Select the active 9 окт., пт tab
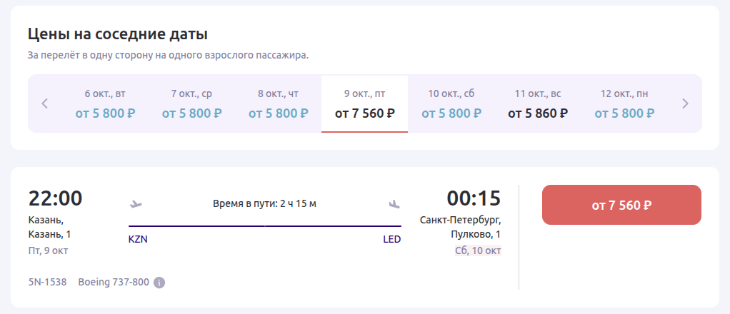The height and width of the screenshot is (314, 730). pyautogui.click(x=364, y=103)
